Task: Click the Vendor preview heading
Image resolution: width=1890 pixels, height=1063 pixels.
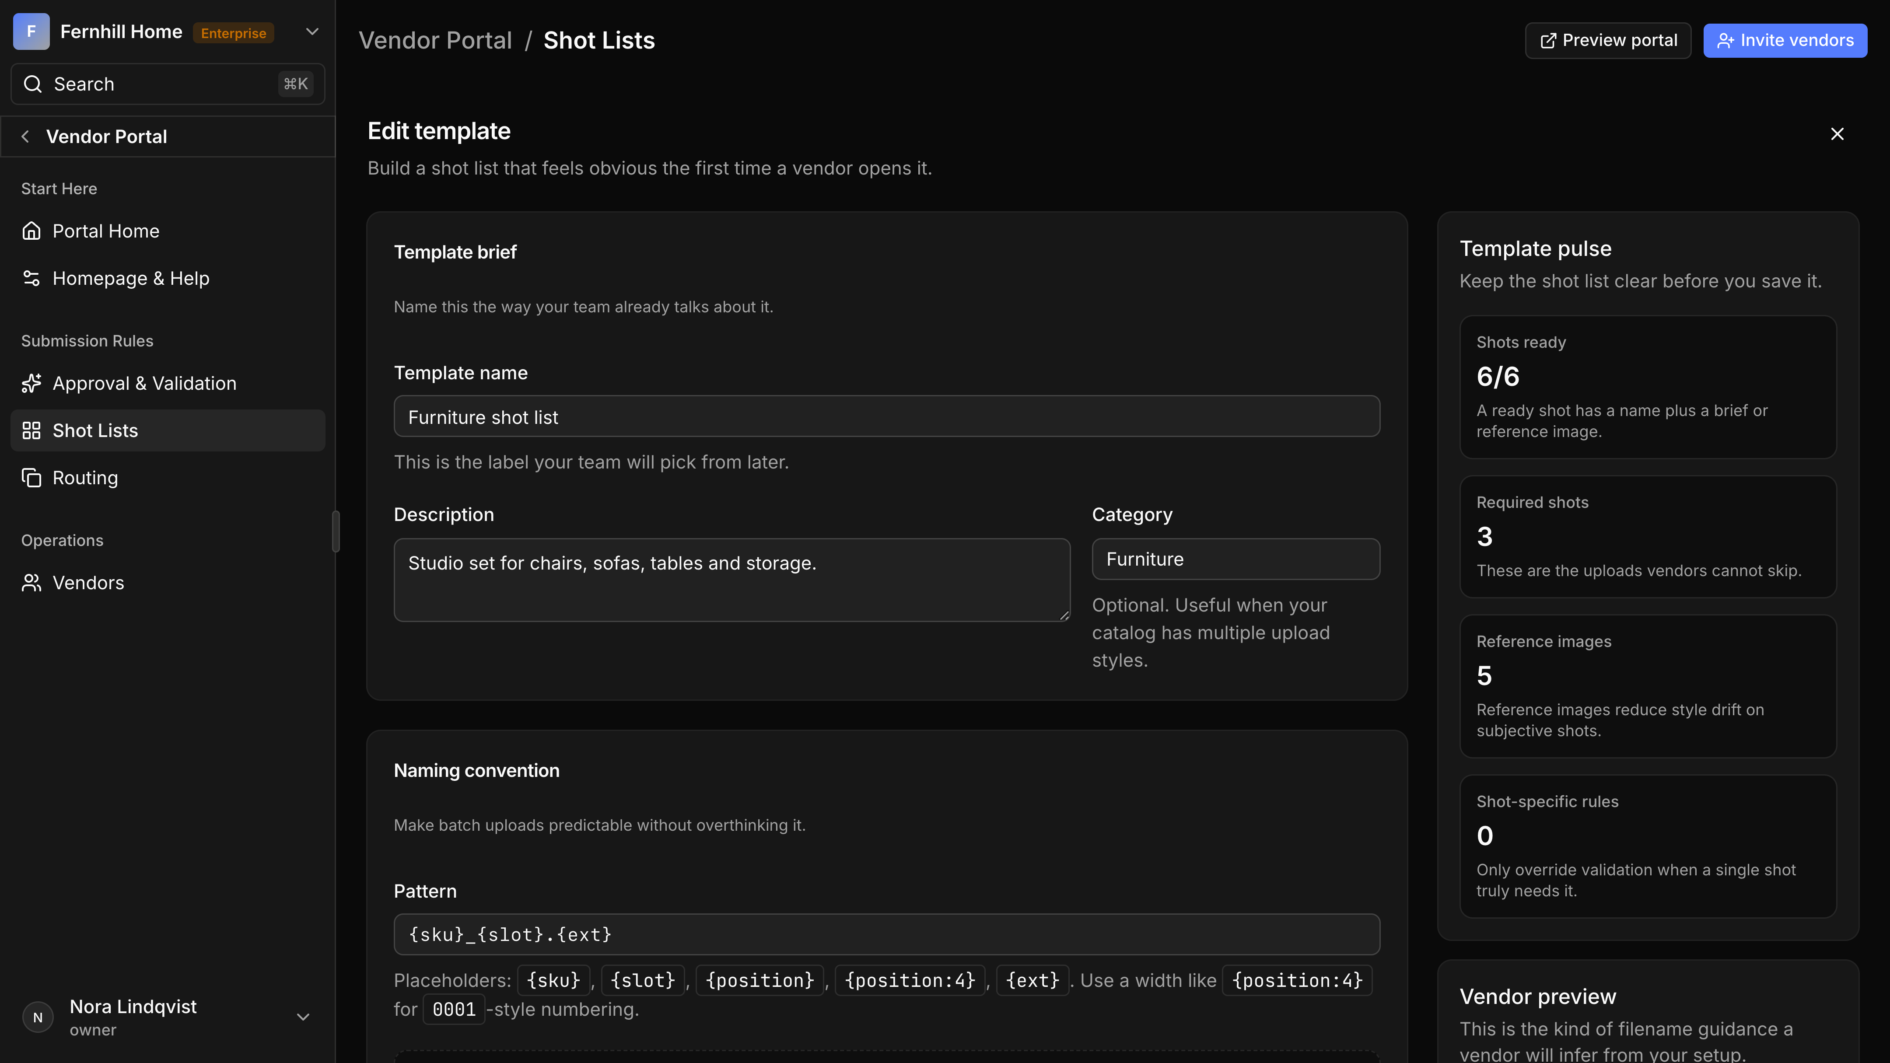Action: coord(1538,996)
